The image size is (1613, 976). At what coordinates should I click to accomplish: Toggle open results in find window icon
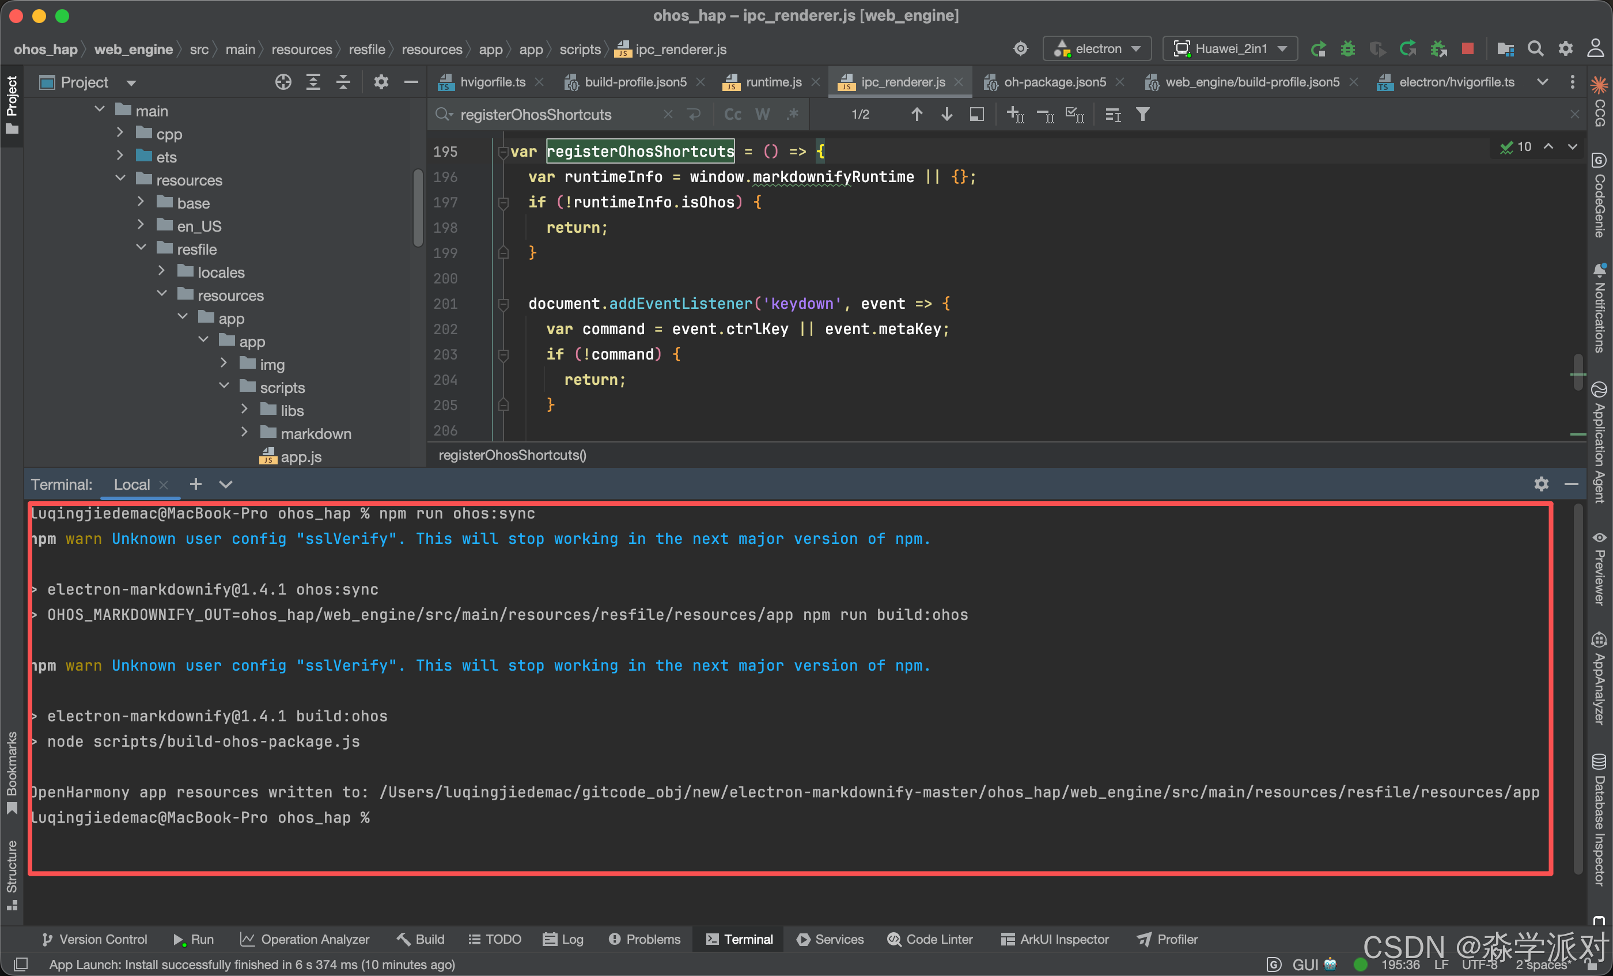point(976,115)
